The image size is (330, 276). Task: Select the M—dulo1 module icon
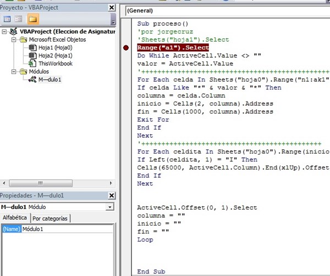pos(32,80)
